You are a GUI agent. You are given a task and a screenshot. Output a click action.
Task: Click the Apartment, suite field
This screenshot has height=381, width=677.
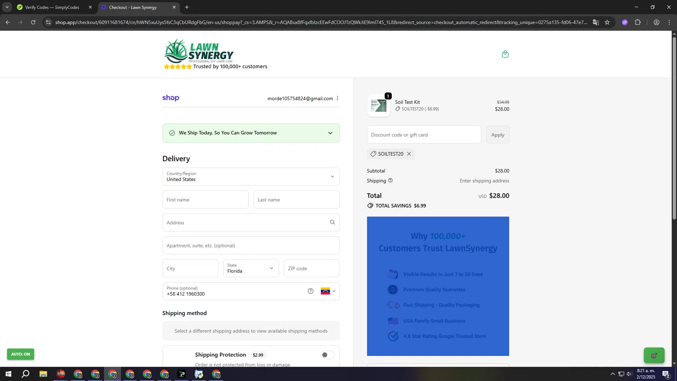(251, 246)
